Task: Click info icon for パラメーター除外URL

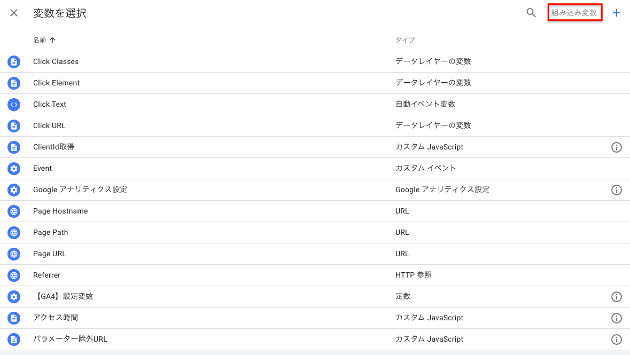Action: [x=616, y=340]
